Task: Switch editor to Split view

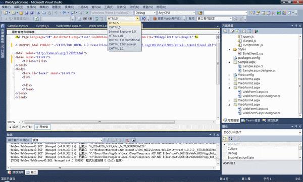Action: pyautogui.click(x=27, y=127)
